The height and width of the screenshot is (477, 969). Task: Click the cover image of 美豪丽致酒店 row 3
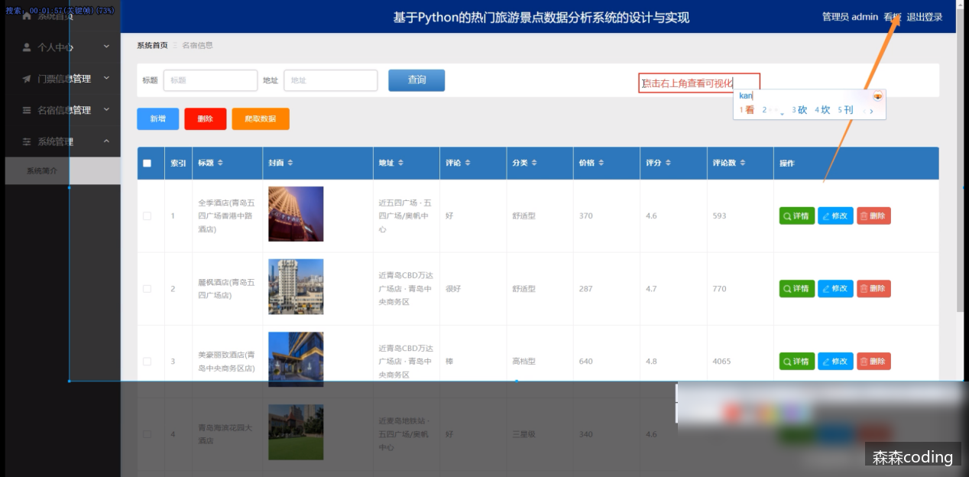pyautogui.click(x=296, y=359)
